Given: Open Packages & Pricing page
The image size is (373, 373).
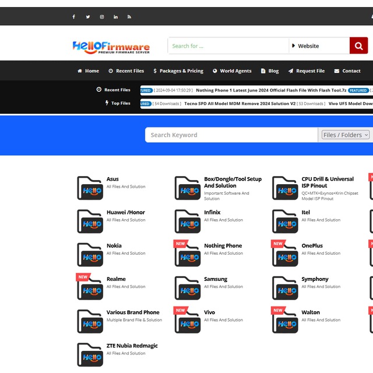Looking at the screenshot, I should click(x=178, y=71).
